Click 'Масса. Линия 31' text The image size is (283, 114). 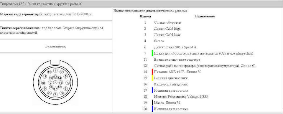[167, 103]
